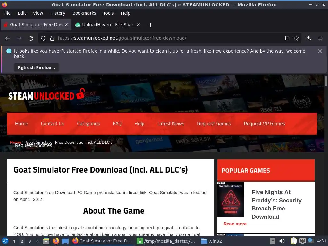Click Read more under Security Breach
This screenshot has height=246, width=328.
235,224
